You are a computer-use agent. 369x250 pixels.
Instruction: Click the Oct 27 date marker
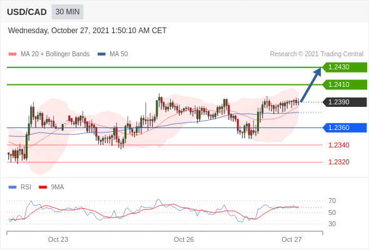pos(291,239)
